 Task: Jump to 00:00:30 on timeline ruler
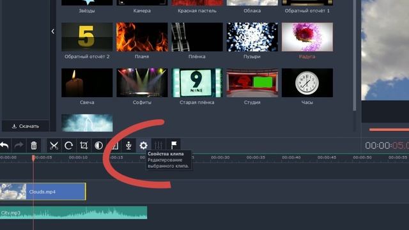[x=220, y=157]
